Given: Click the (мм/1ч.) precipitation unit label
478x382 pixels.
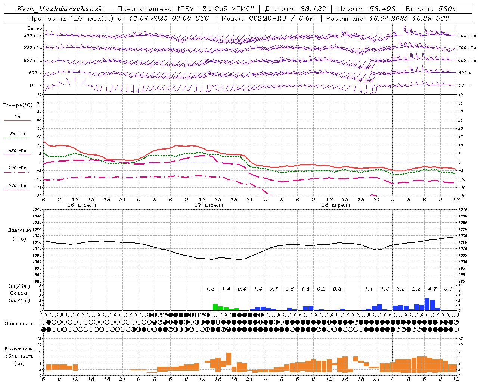Looking at the screenshot, I should (x=19, y=300).
